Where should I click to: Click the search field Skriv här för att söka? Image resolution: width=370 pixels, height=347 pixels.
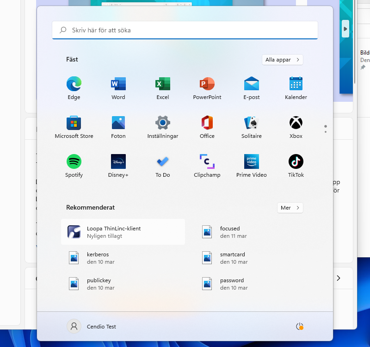(185, 30)
